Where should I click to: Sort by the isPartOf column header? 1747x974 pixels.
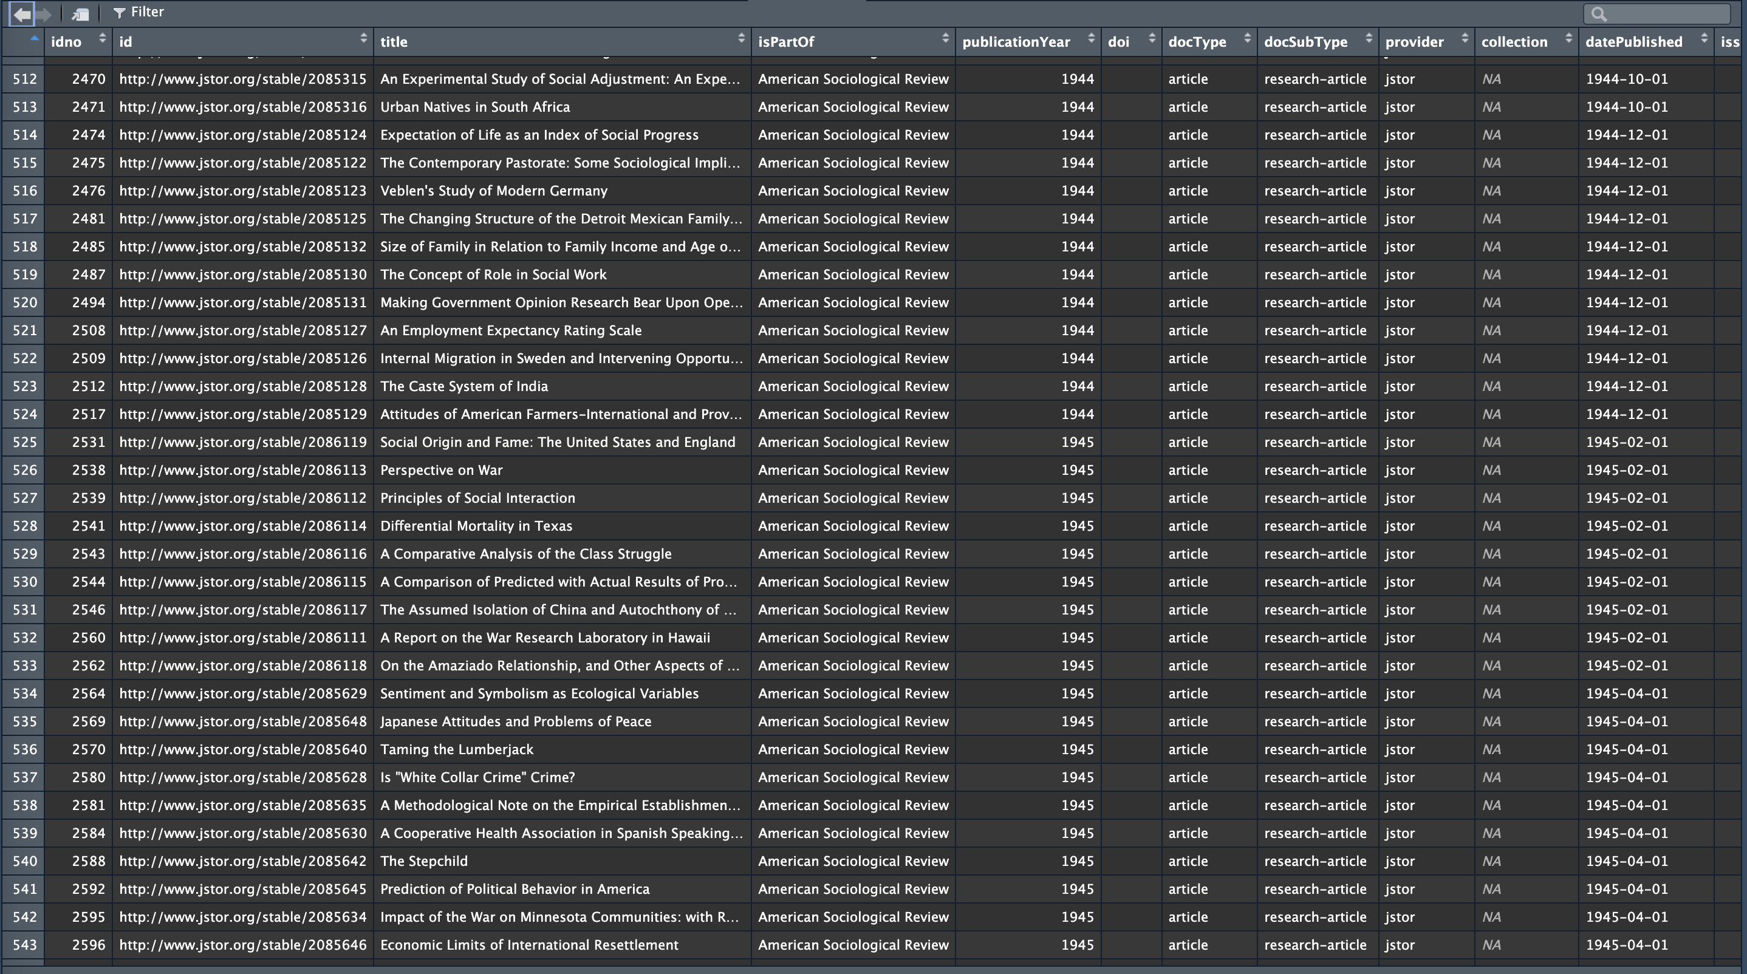point(785,42)
